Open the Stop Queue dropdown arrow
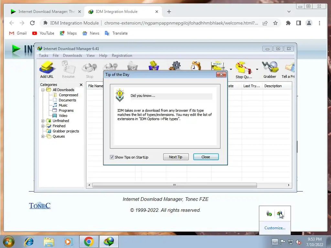 point(257,69)
